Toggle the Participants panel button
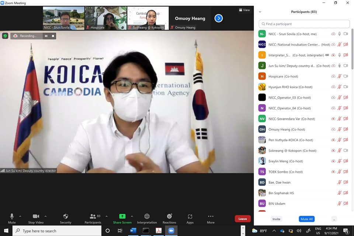The height and width of the screenshot is (236, 354). (x=93, y=218)
